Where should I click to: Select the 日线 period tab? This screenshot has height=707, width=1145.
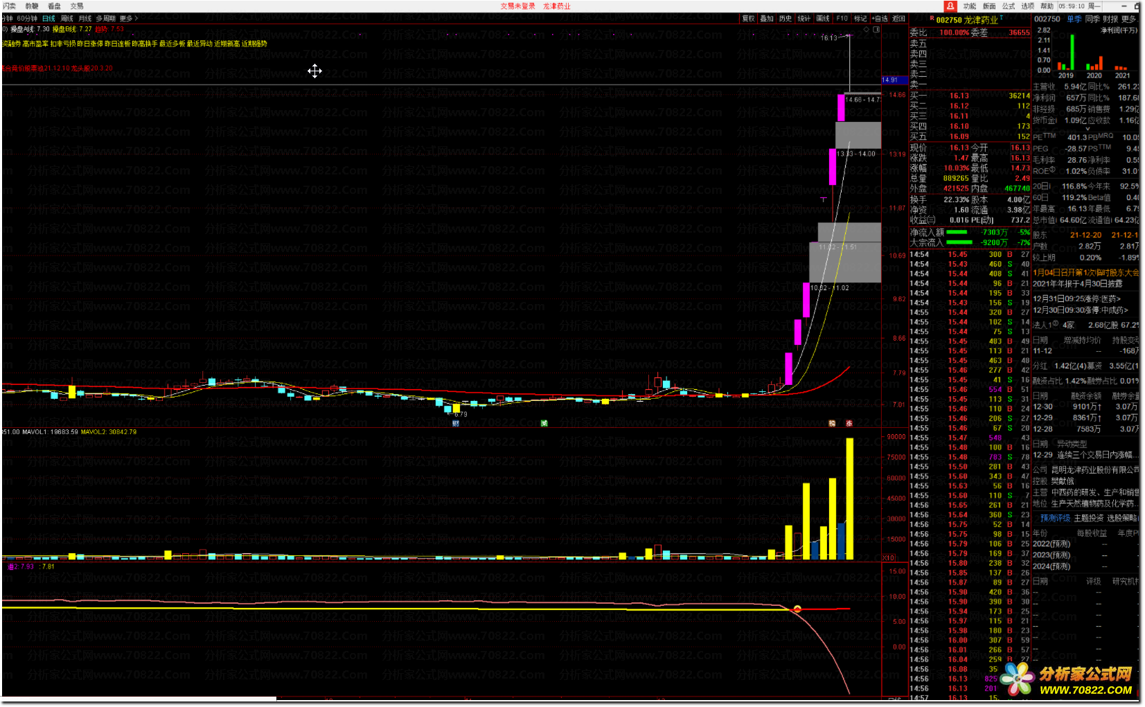pos(48,18)
